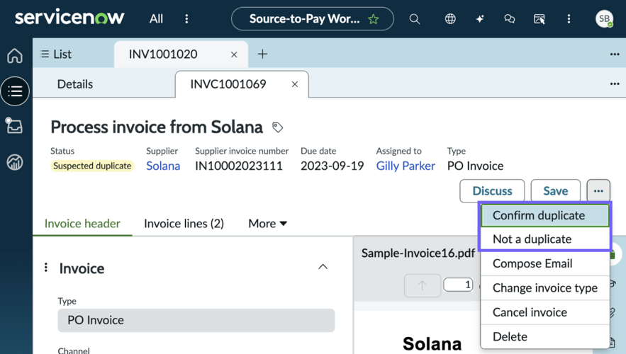Click supplier invoice number IN10002023111
Screen dimensions: 626x354
tap(239, 166)
